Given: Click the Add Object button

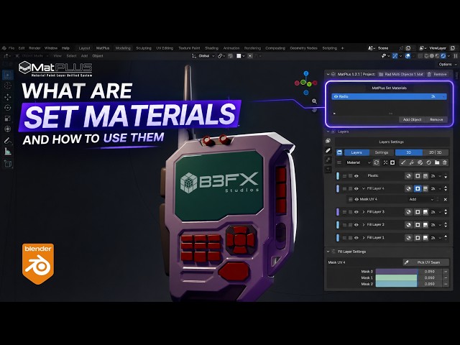Looking at the screenshot, I should (x=412, y=120).
